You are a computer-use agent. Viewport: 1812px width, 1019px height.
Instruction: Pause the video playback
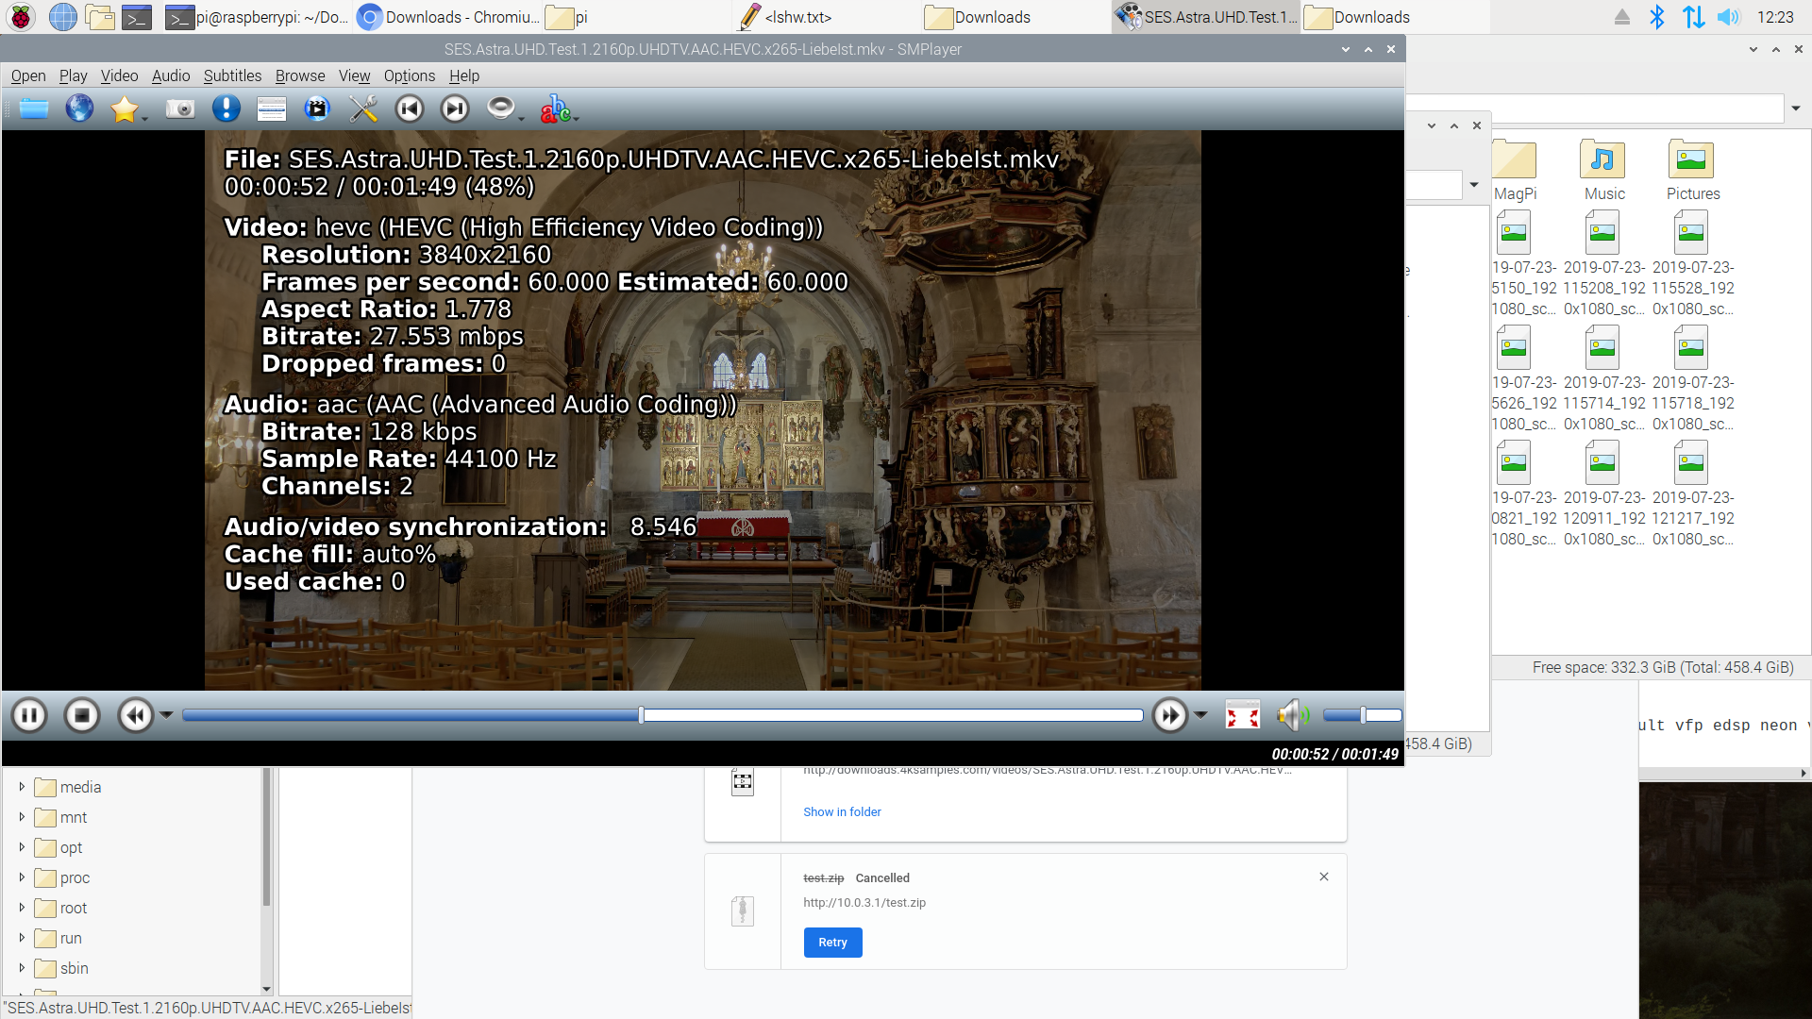tap(29, 716)
